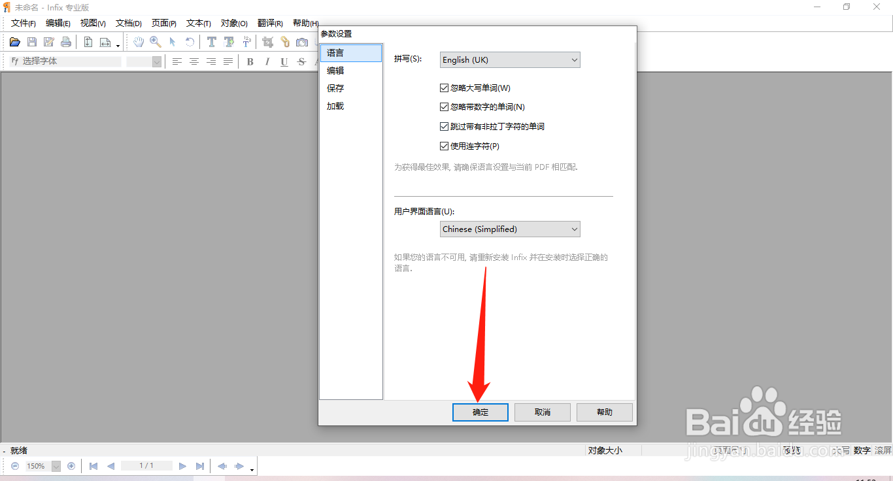
Task: Click the numbered text 123 tool icon
Action: coord(246,42)
